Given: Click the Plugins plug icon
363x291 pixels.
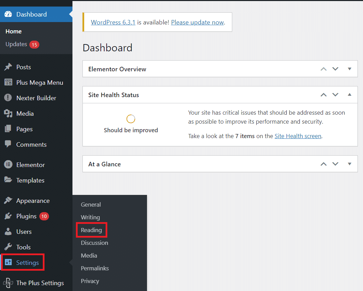Looking at the screenshot, I should (x=8, y=216).
